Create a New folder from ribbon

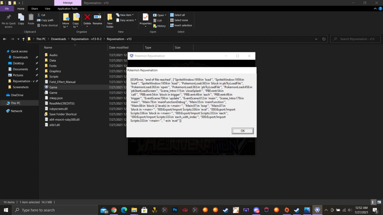click(x=110, y=20)
